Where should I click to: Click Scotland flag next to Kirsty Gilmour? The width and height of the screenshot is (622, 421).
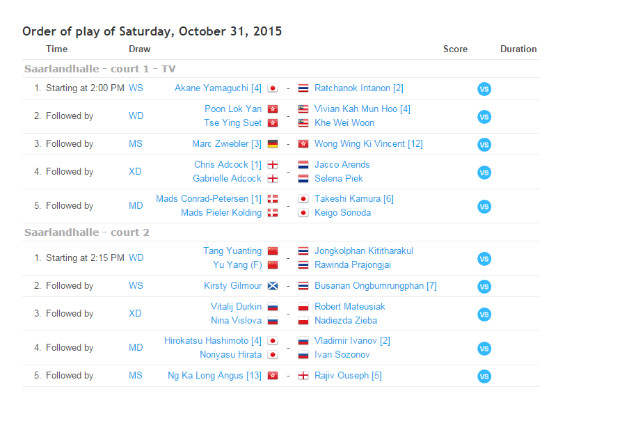pos(272,286)
